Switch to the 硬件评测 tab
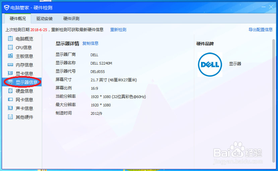Screen dimensions: 278x171 tap(71, 19)
